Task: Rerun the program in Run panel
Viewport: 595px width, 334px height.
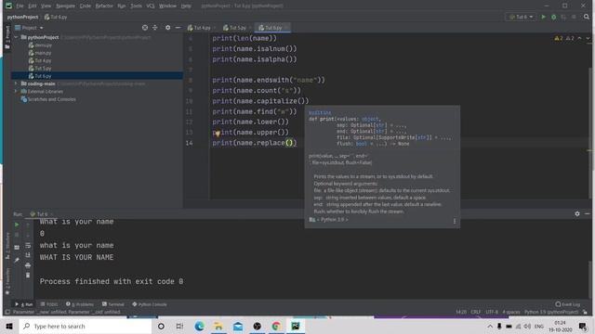Action: click(x=17, y=225)
